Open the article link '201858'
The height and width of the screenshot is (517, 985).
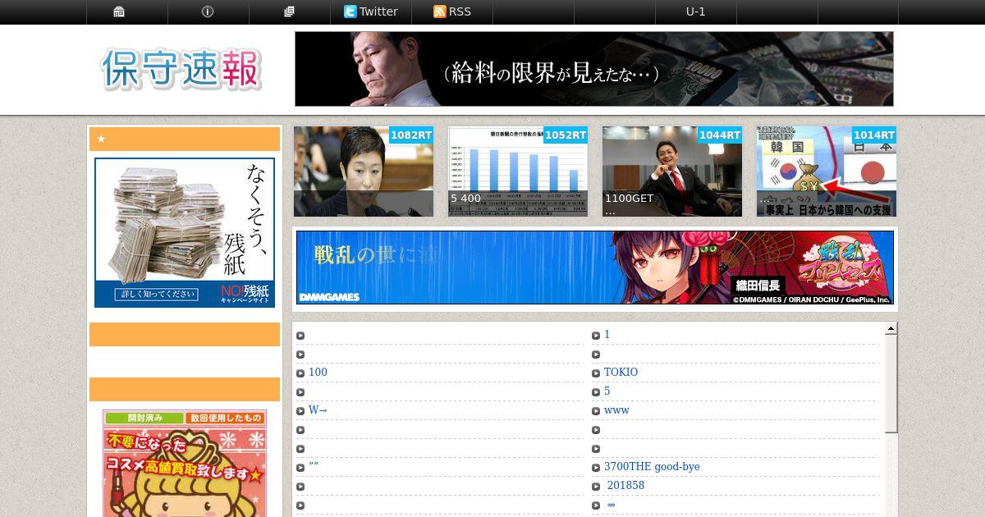click(x=625, y=486)
